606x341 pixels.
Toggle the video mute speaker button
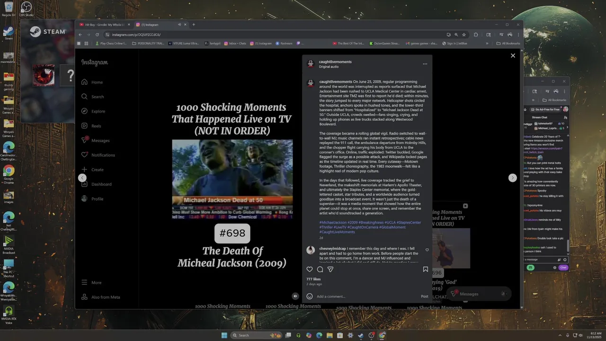[x=295, y=296]
